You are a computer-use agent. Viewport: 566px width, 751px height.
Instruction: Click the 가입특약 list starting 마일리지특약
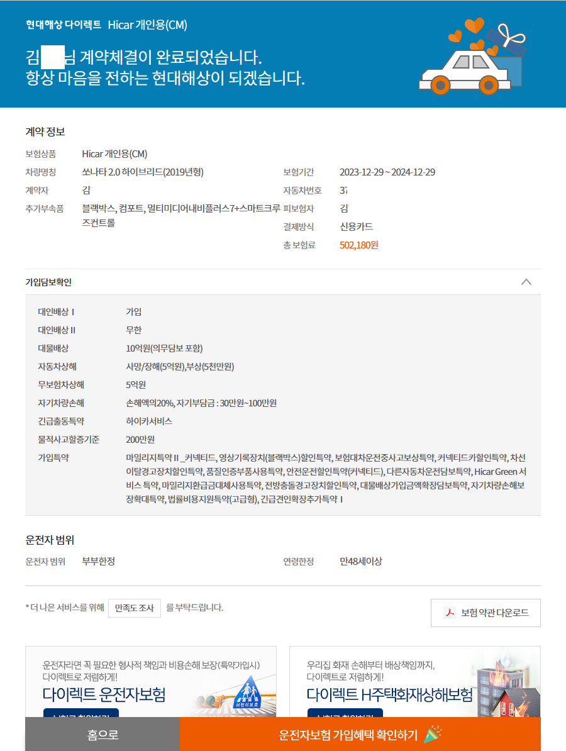coord(326,479)
